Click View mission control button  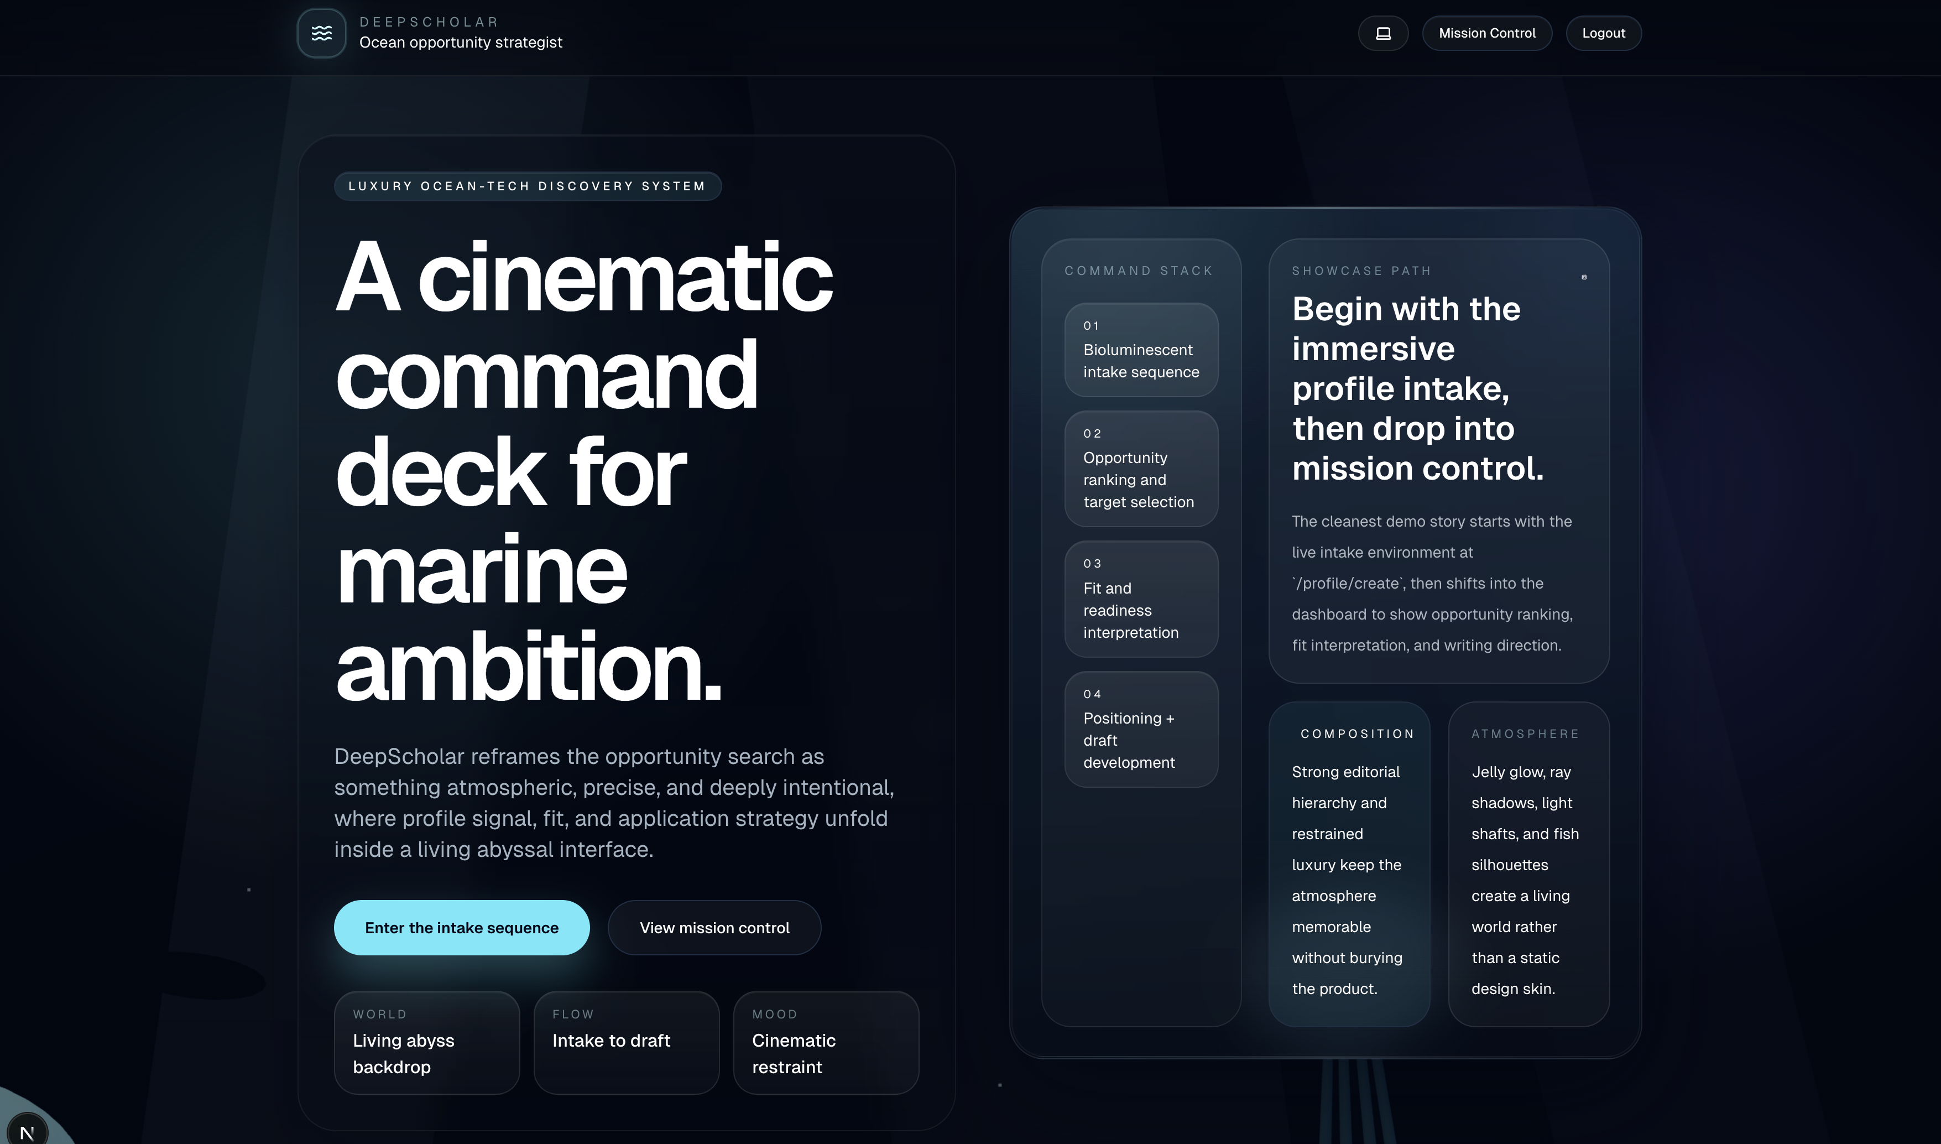713,927
